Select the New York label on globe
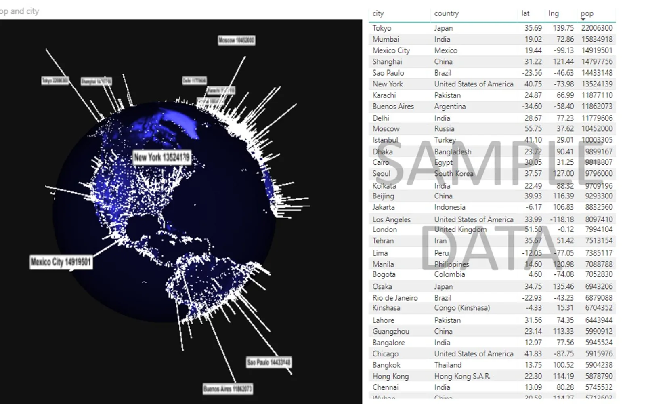Image resolution: width=646 pixels, height=404 pixels. (x=161, y=157)
